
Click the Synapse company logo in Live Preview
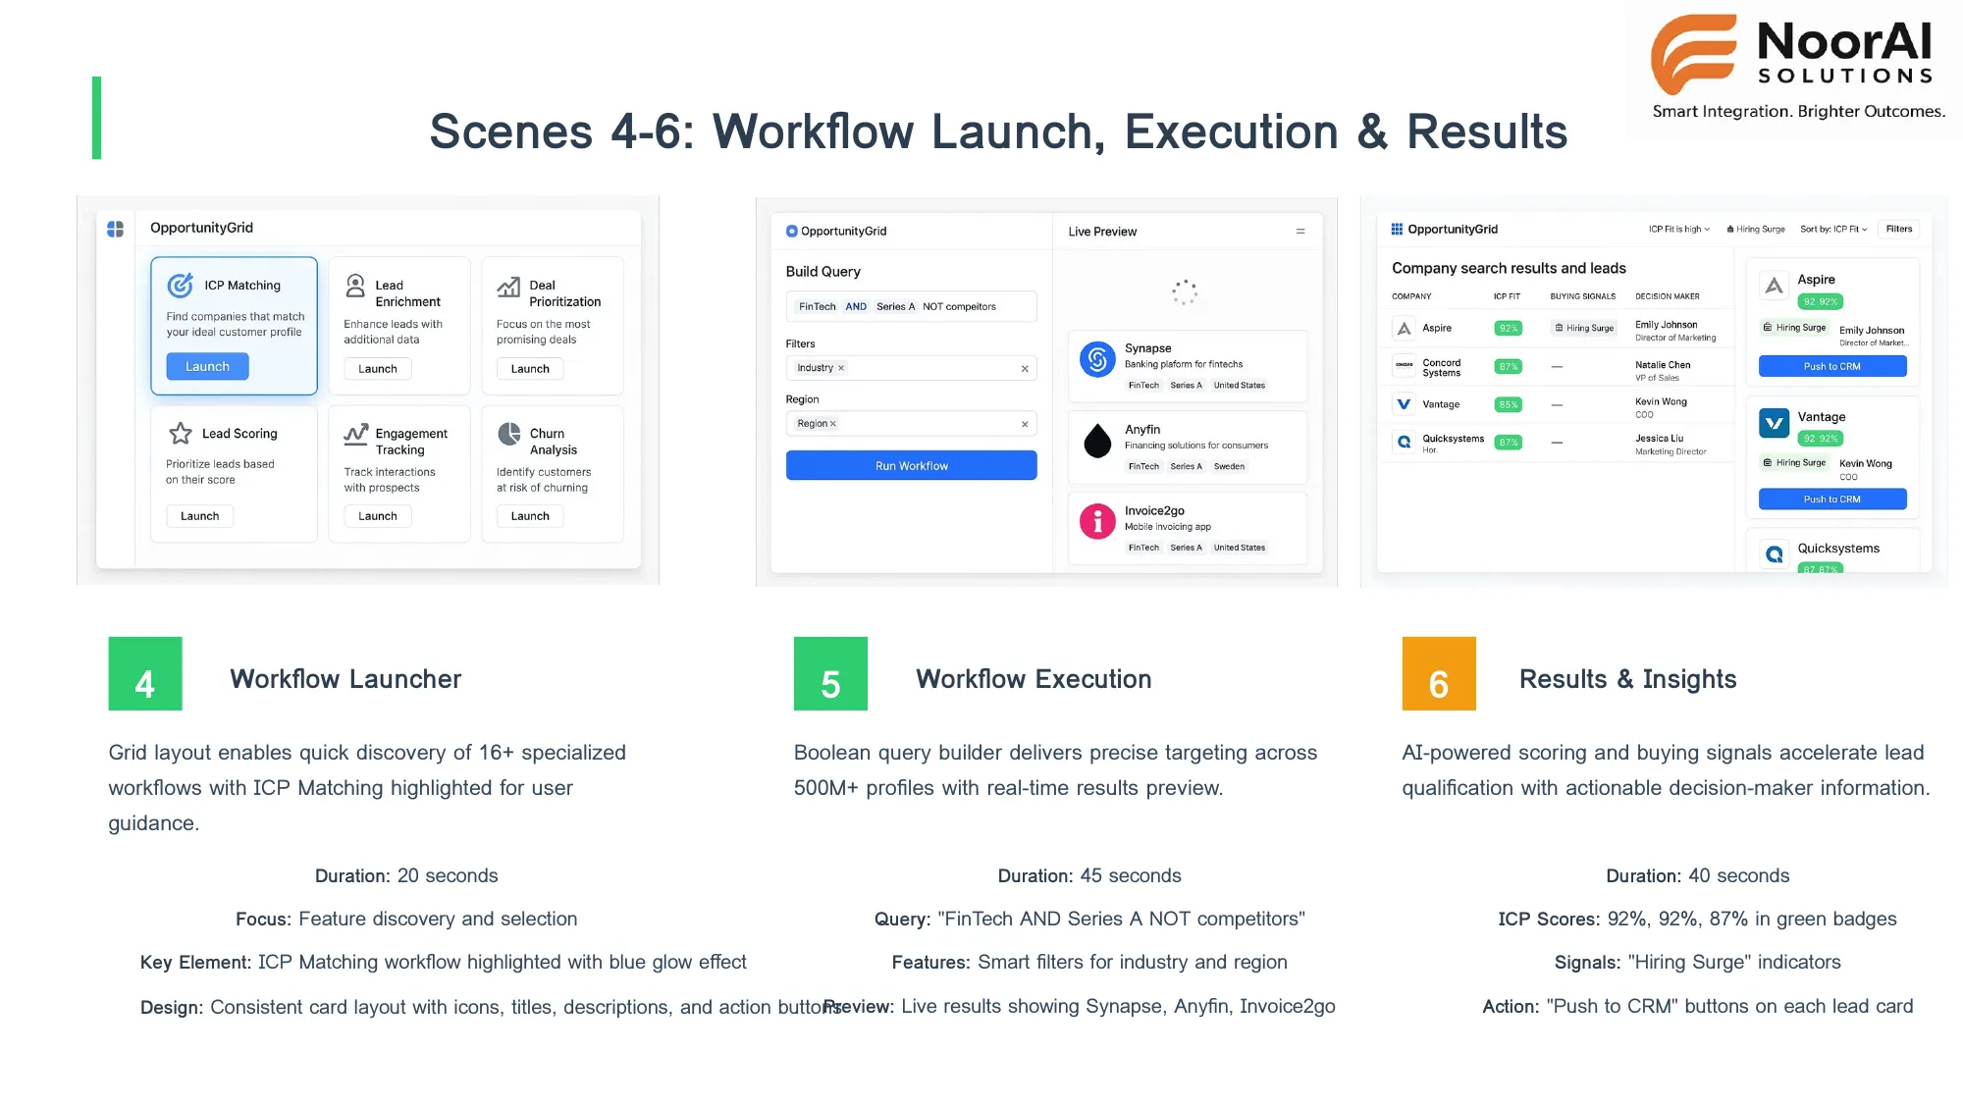point(1097,359)
